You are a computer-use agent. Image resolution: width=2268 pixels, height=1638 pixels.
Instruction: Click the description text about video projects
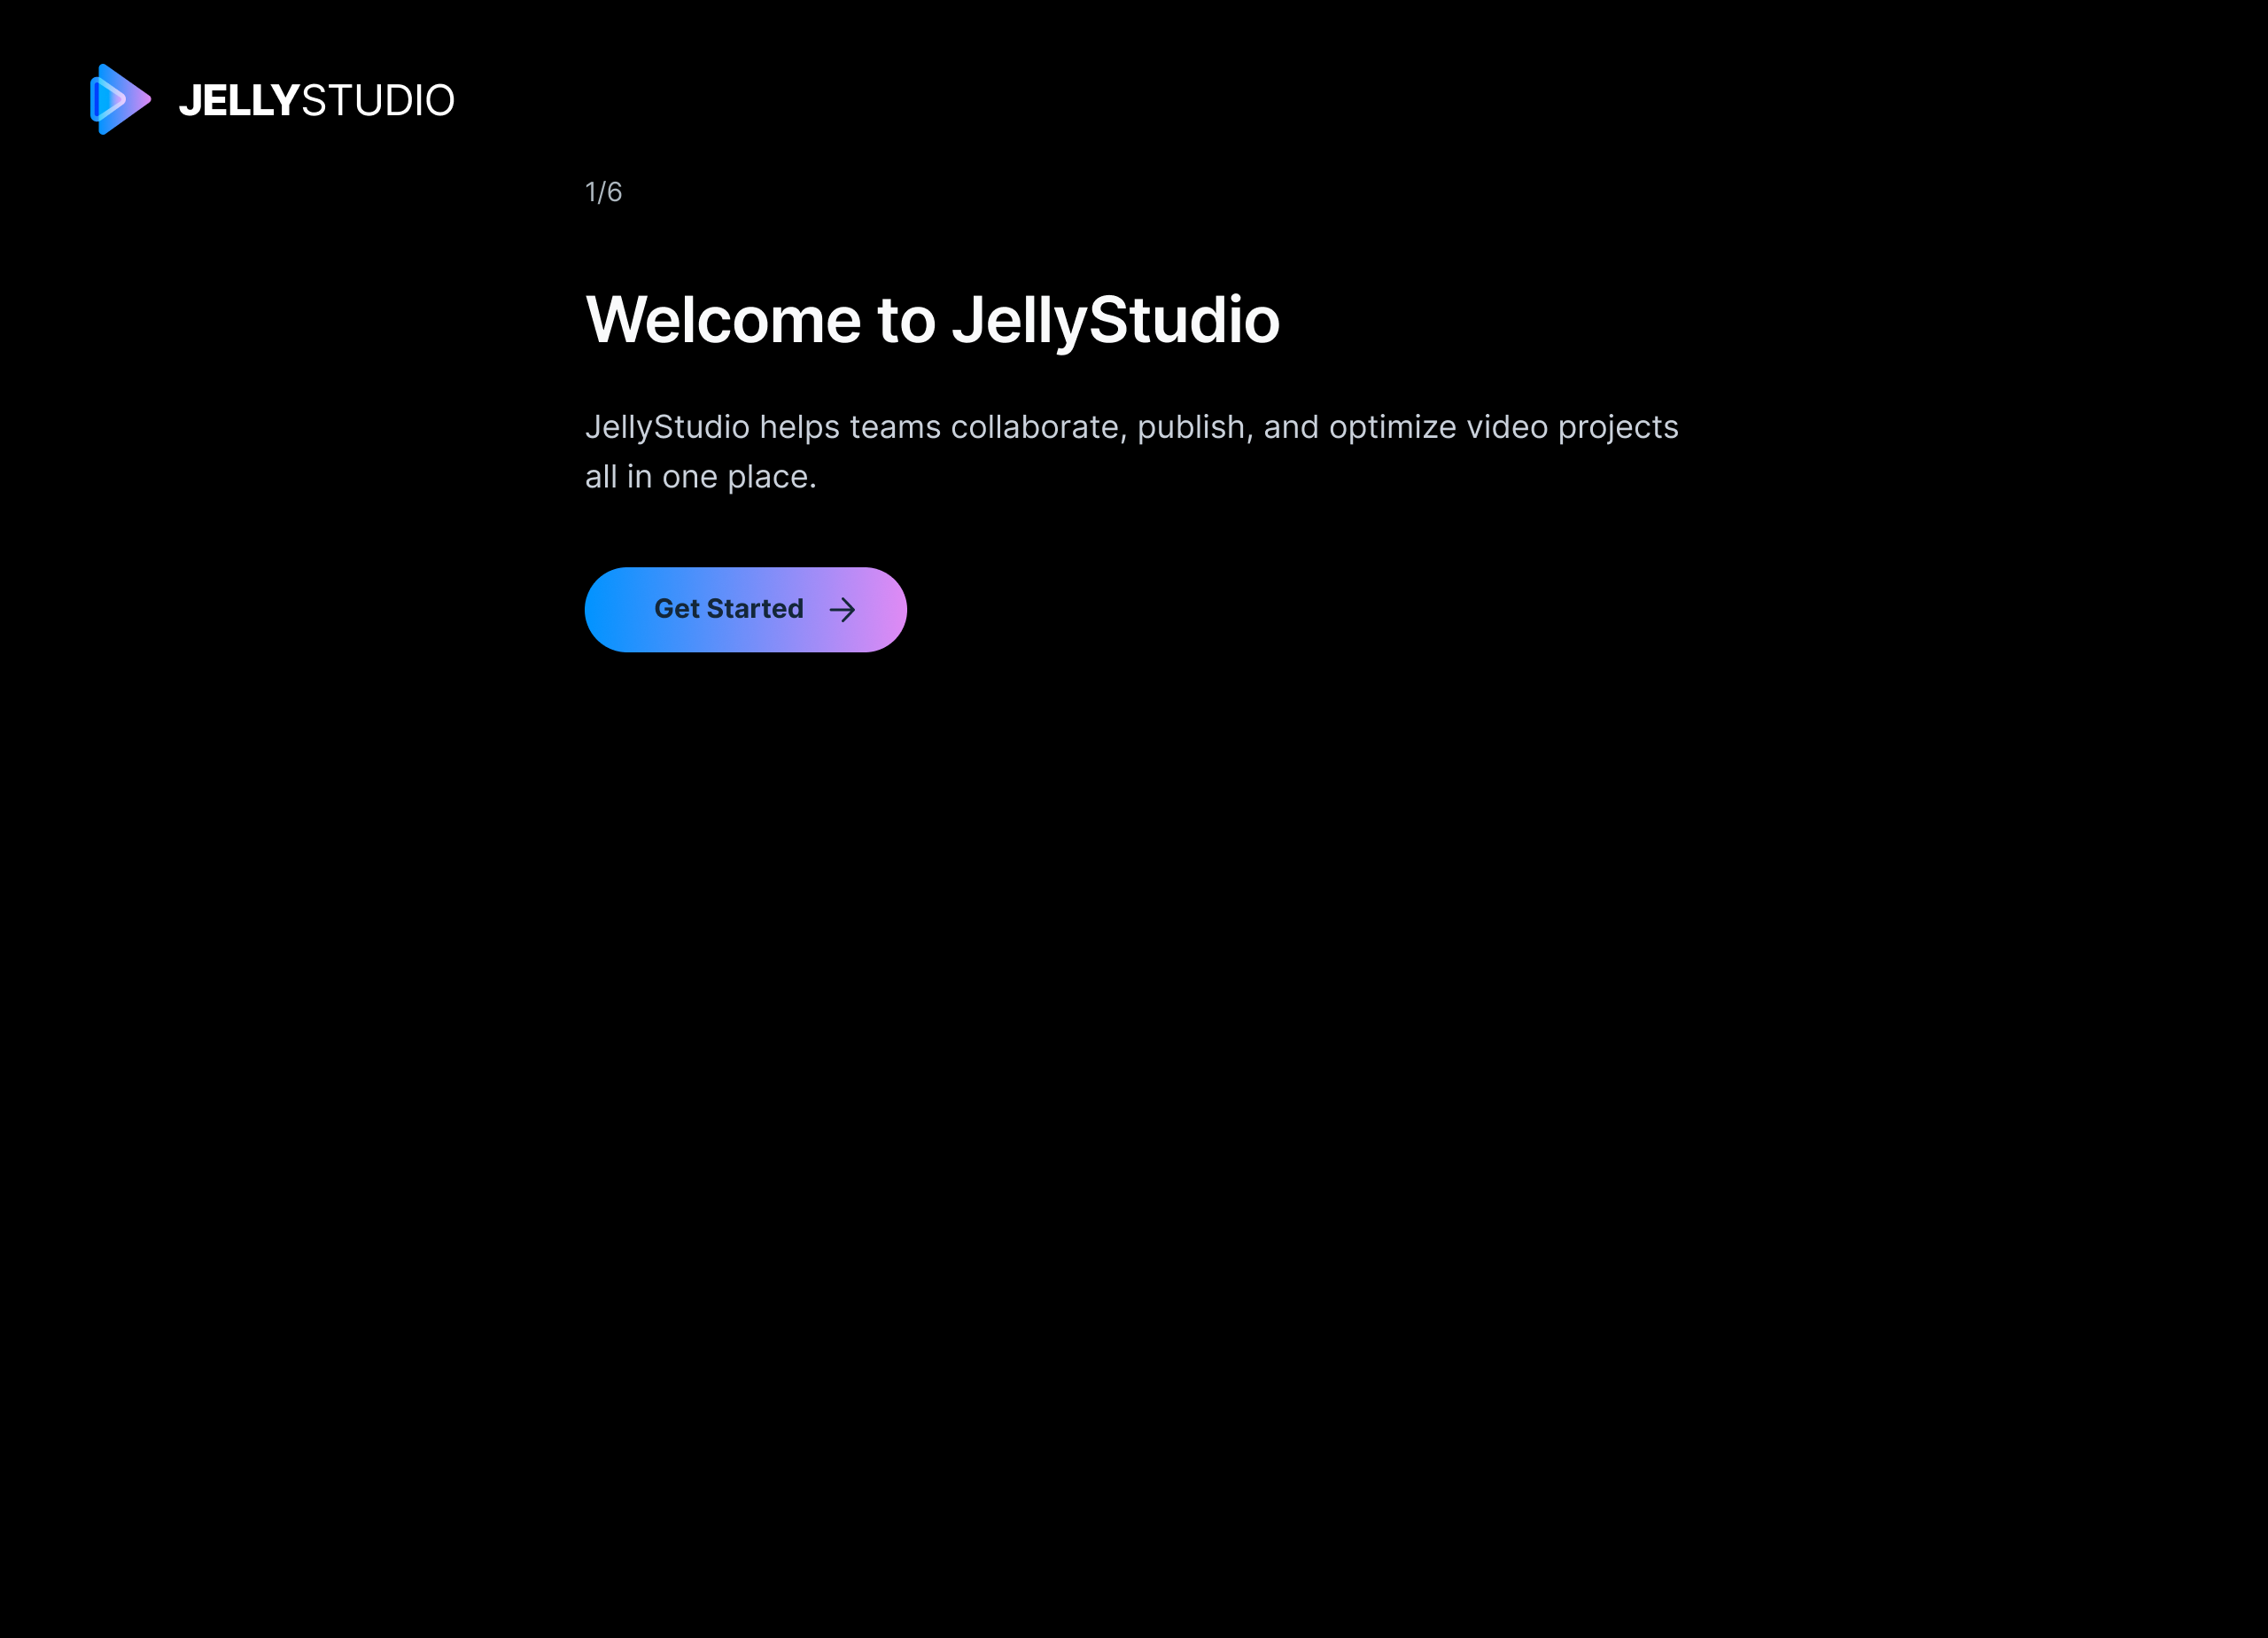click(x=1131, y=451)
